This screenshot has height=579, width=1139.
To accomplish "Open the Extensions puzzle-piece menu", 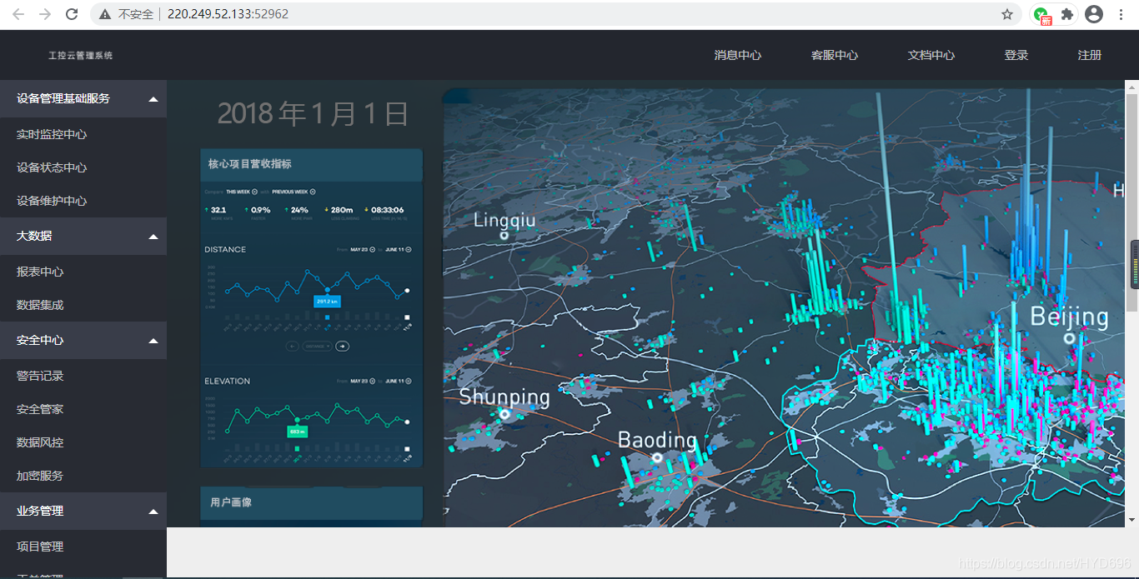I will (1067, 14).
